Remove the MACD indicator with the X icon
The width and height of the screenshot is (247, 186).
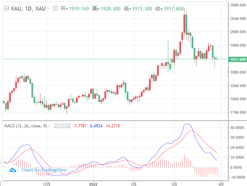pos(68,126)
